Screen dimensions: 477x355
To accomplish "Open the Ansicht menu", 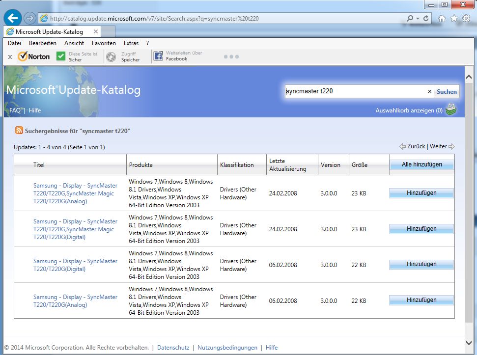I will coord(74,43).
